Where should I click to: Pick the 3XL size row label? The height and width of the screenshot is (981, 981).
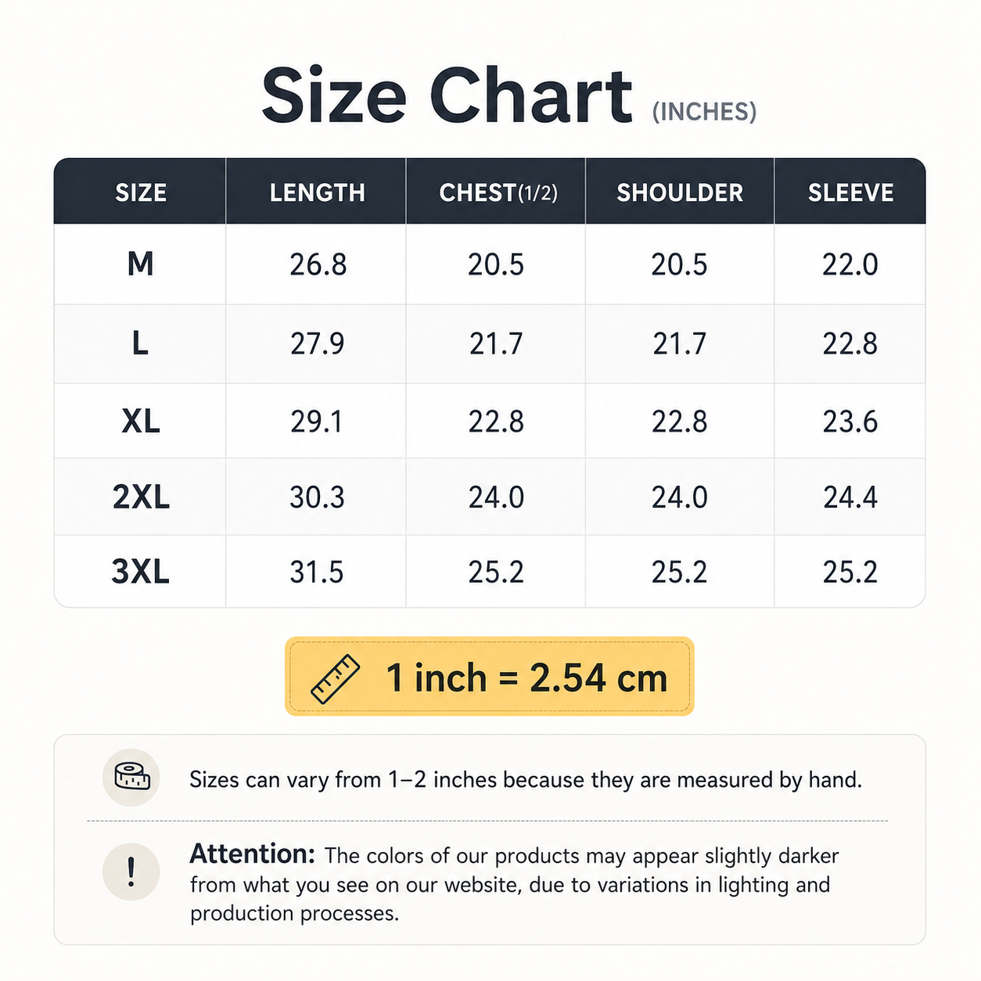click(141, 572)
